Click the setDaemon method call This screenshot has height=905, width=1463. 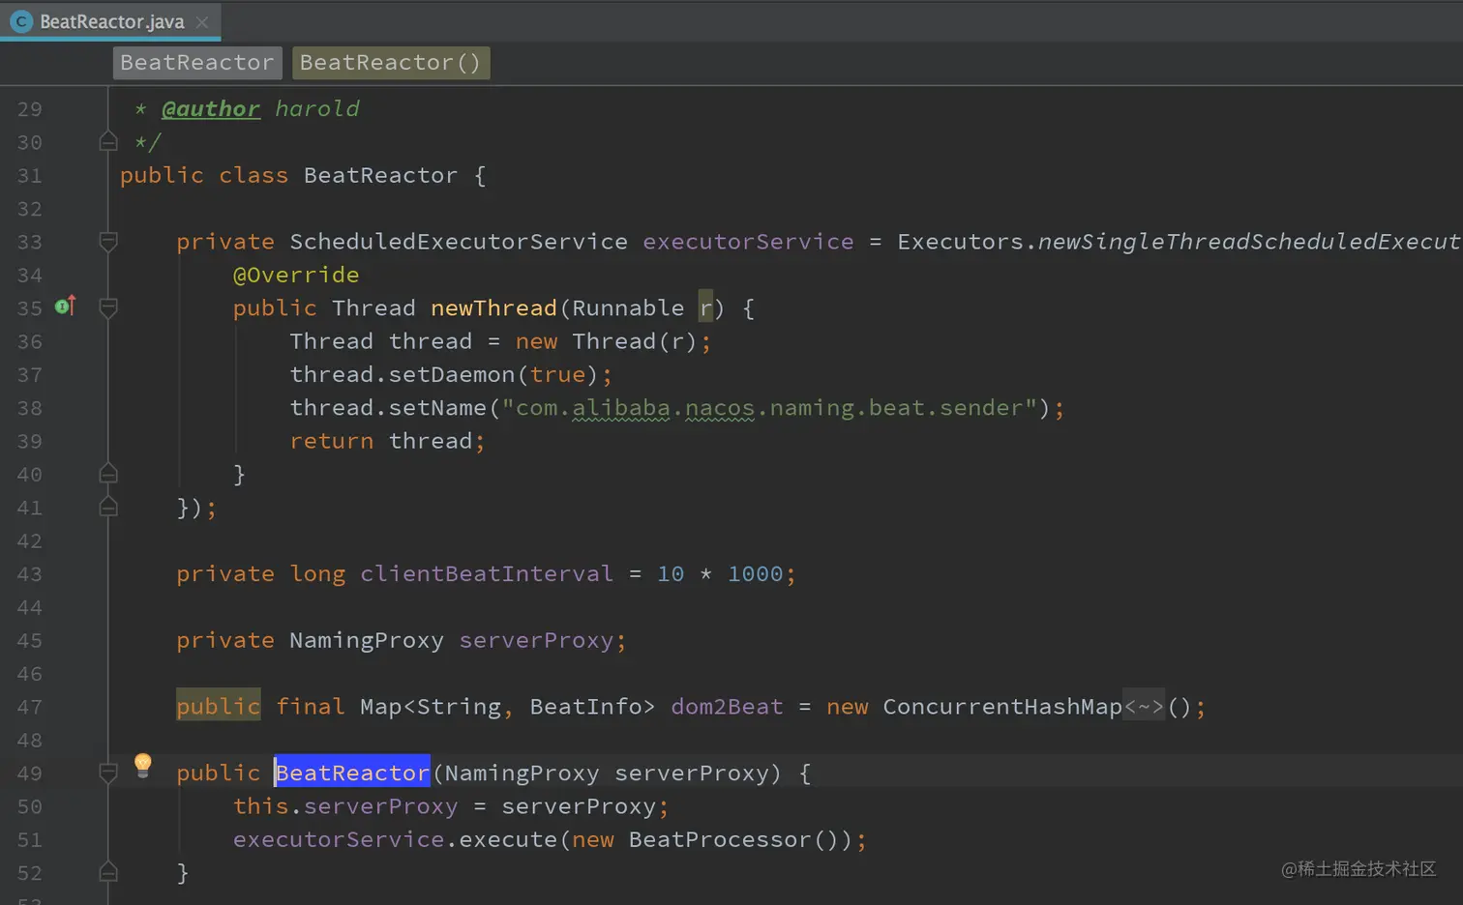(452, 374)
